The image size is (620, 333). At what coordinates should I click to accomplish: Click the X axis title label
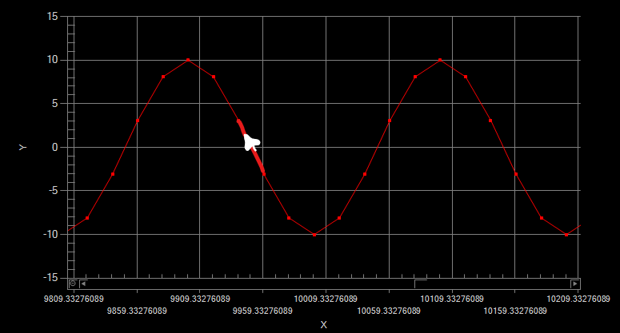tap(323, 325)
